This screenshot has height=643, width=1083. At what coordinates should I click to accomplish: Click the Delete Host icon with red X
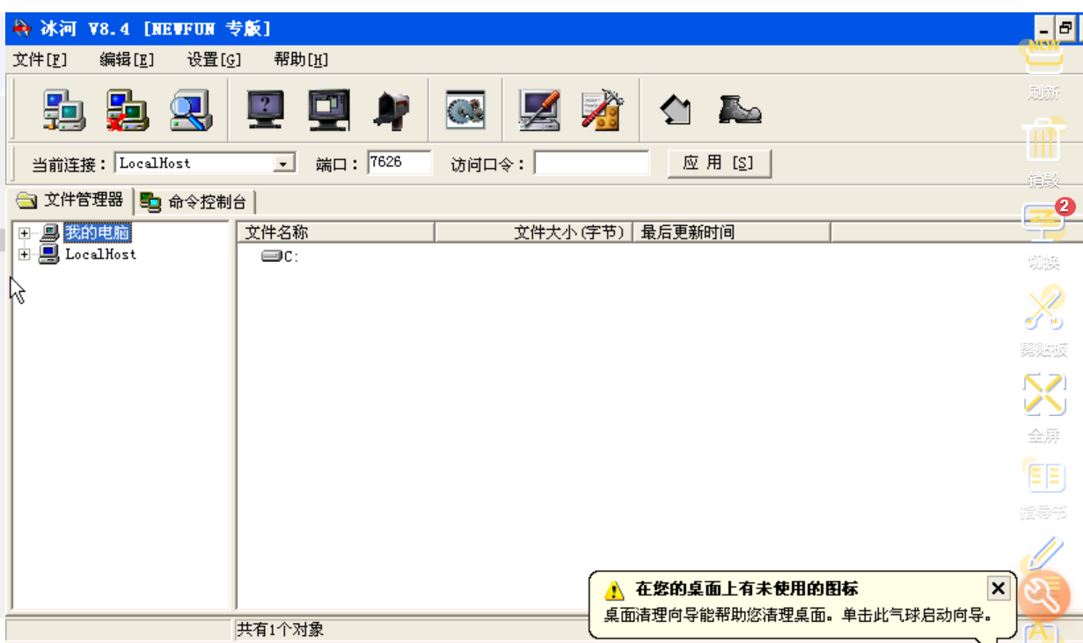[x=128, y=111]
